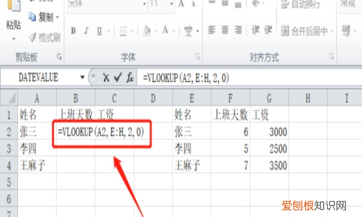Center text horizontally
This screenshot has height=217, width=362.
click(225, 30)
